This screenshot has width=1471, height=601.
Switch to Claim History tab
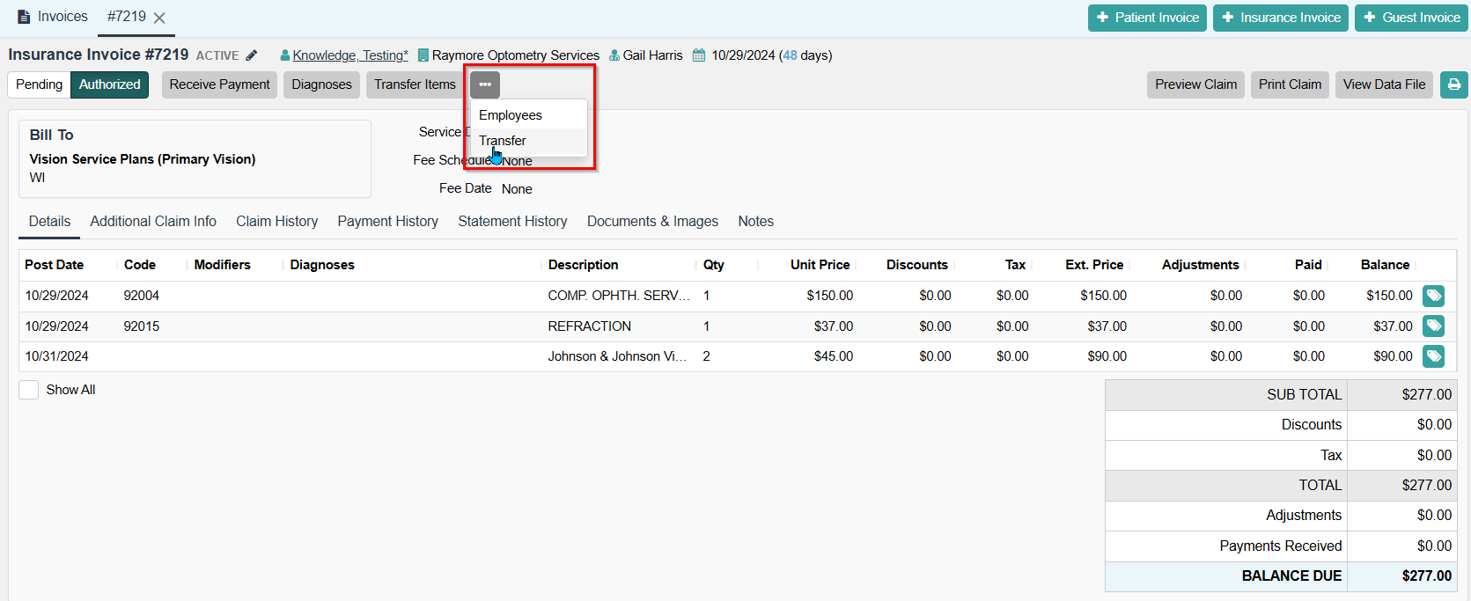point(276,222)
